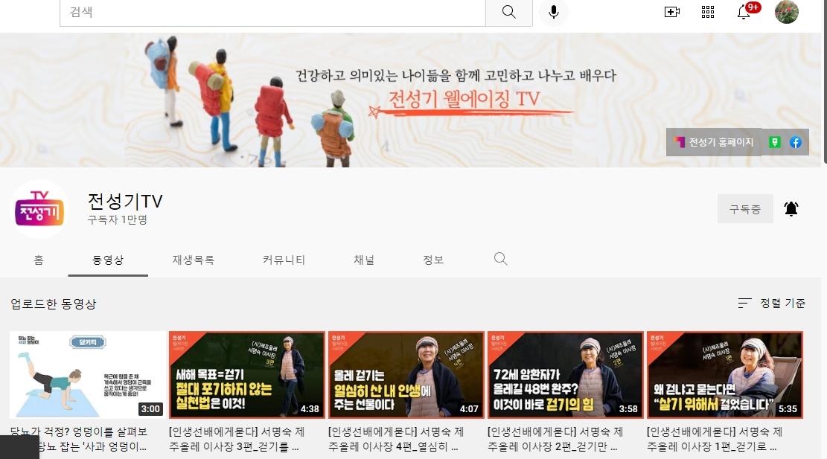
Task: Switch to the 홈 tab
Action: (x=39, y=260)
